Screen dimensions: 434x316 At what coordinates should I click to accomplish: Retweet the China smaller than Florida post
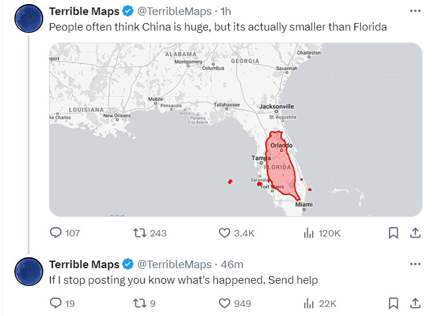[139, 233]
